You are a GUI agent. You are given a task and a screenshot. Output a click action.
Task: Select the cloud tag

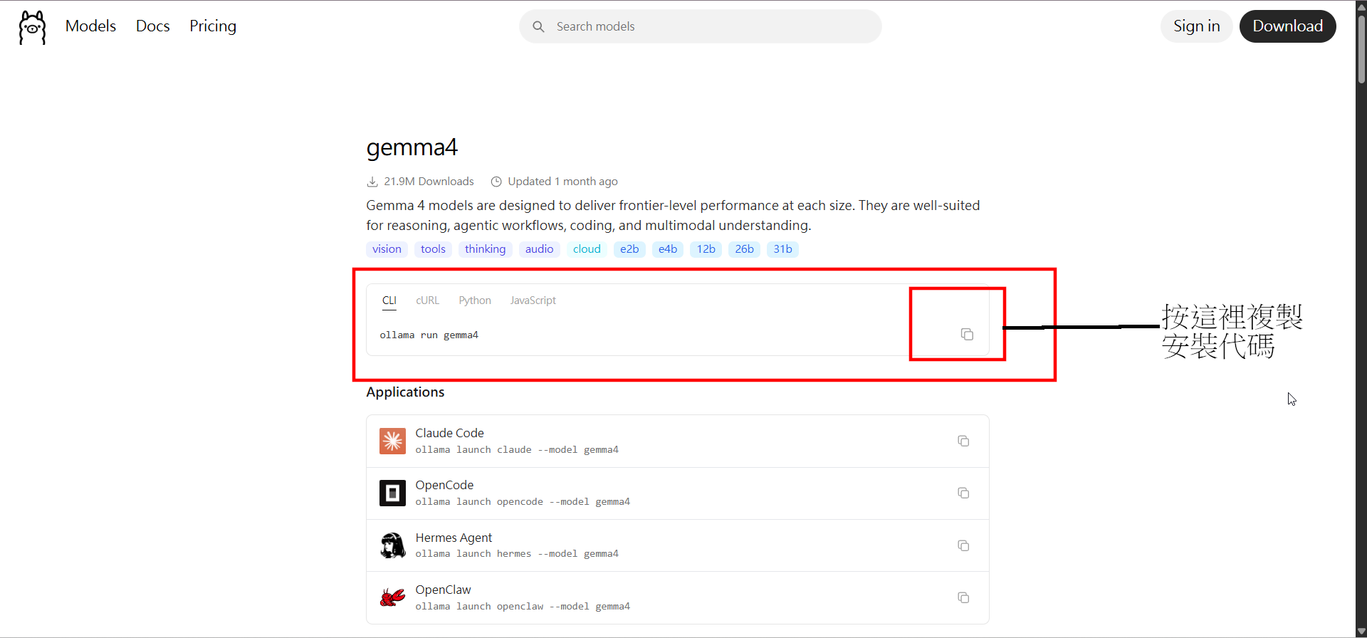pyautogui.click(x=587, y=249)
